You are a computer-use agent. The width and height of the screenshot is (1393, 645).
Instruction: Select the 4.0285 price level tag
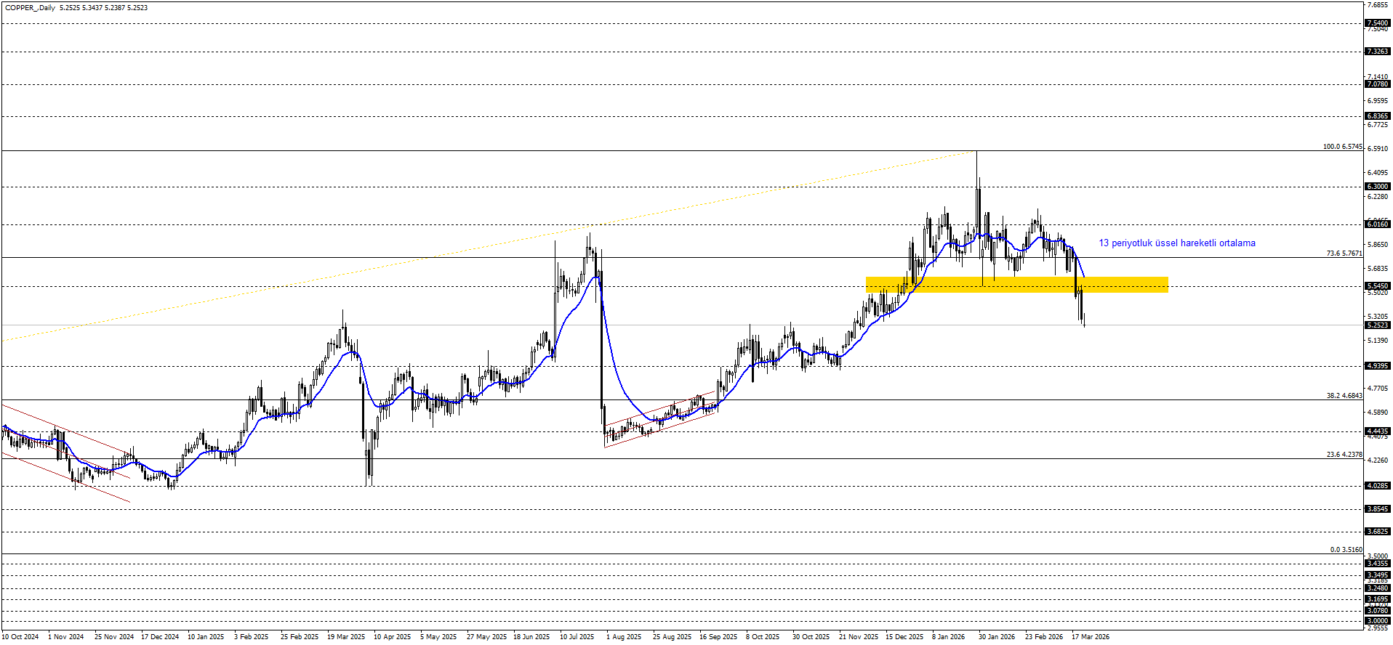point(1377,486)
